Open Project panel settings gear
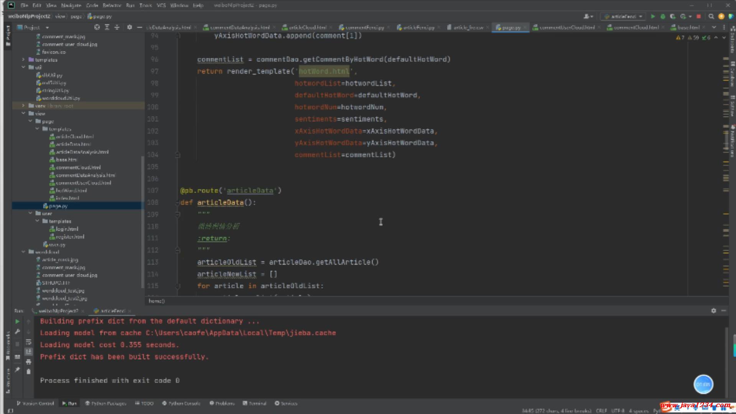Viewport: 736px width, 414px height. (130, 27)
